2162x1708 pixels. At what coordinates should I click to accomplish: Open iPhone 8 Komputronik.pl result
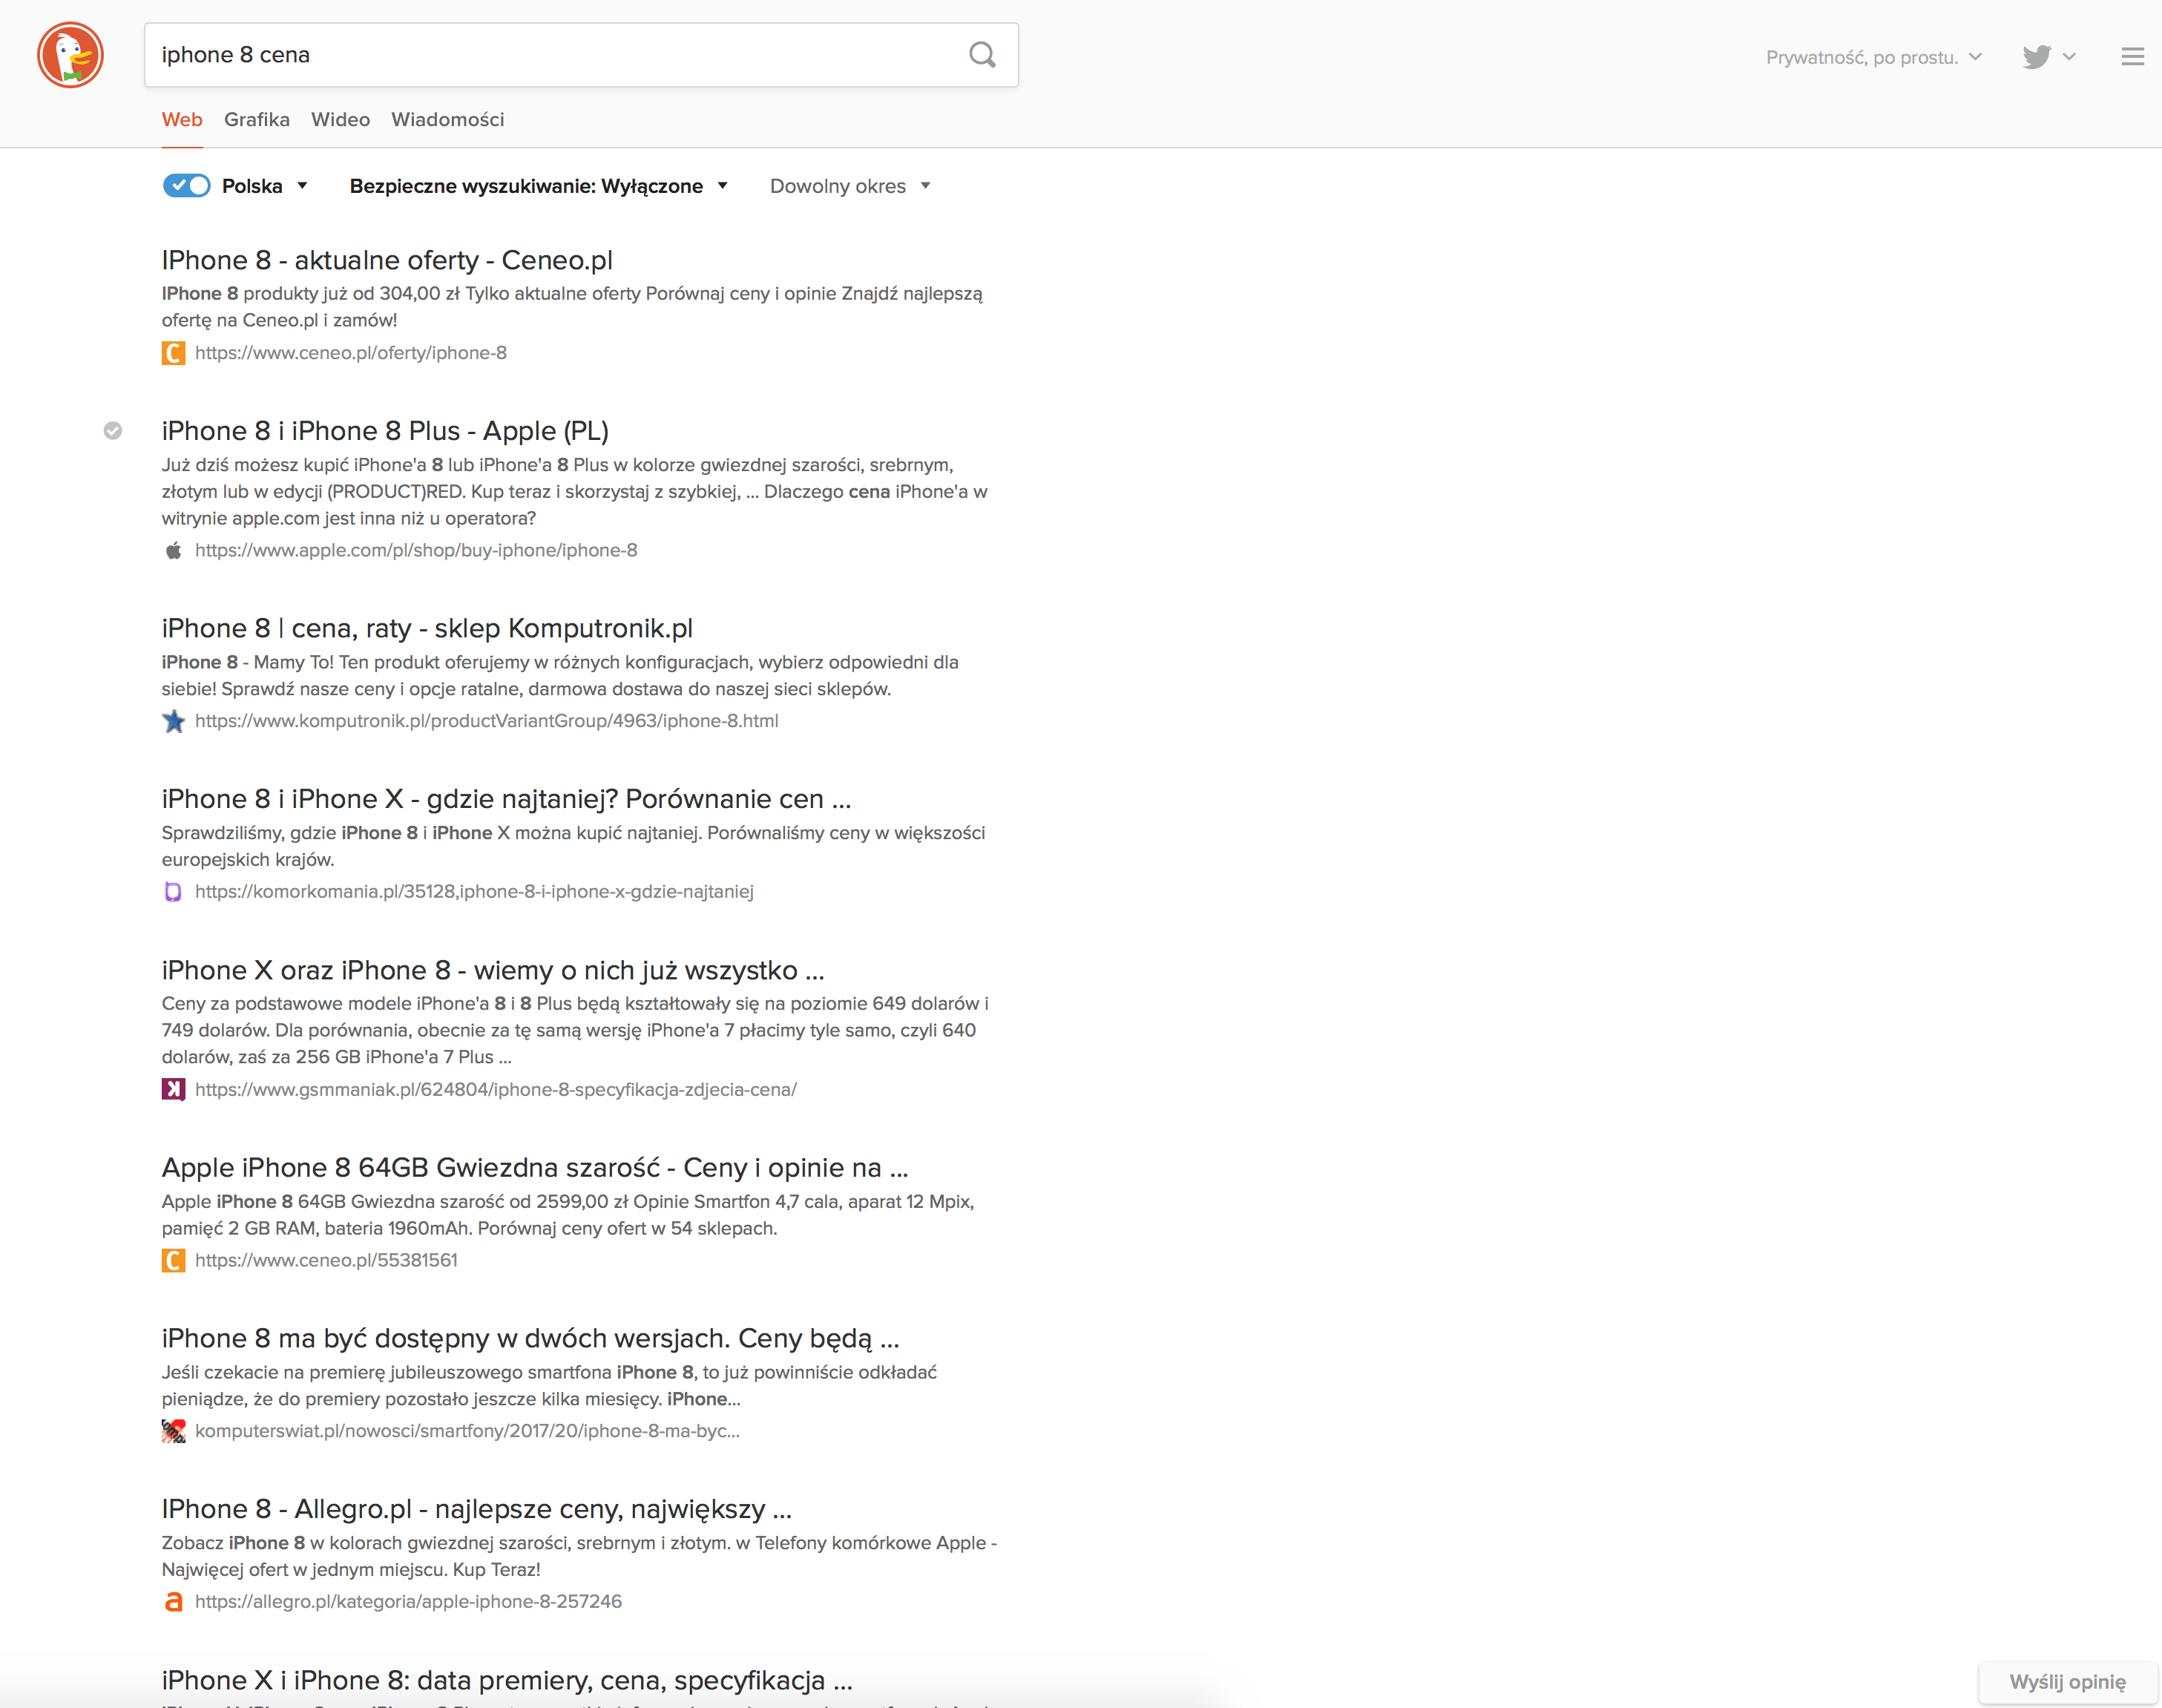click(427, 628)
